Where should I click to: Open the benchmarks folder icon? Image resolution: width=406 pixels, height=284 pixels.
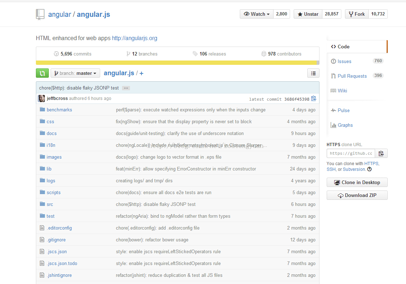point(42,110)
